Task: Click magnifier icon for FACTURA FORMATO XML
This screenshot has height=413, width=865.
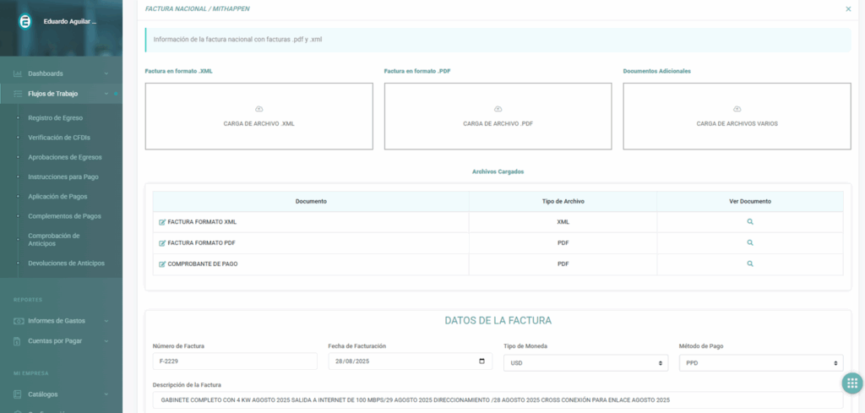Action: click(x=749, y=222)
